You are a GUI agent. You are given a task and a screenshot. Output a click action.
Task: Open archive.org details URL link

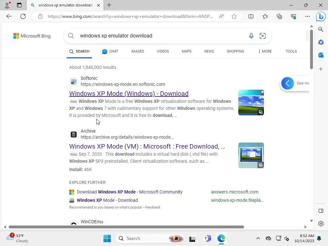pyautogui.click(x=127, y=137)
